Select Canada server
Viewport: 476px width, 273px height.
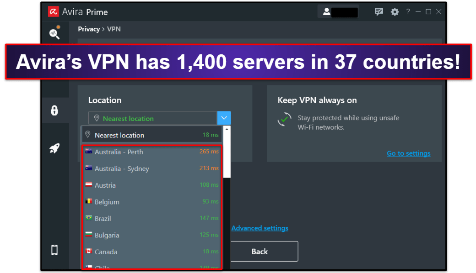pyautogui.click(x=152, y=252)
